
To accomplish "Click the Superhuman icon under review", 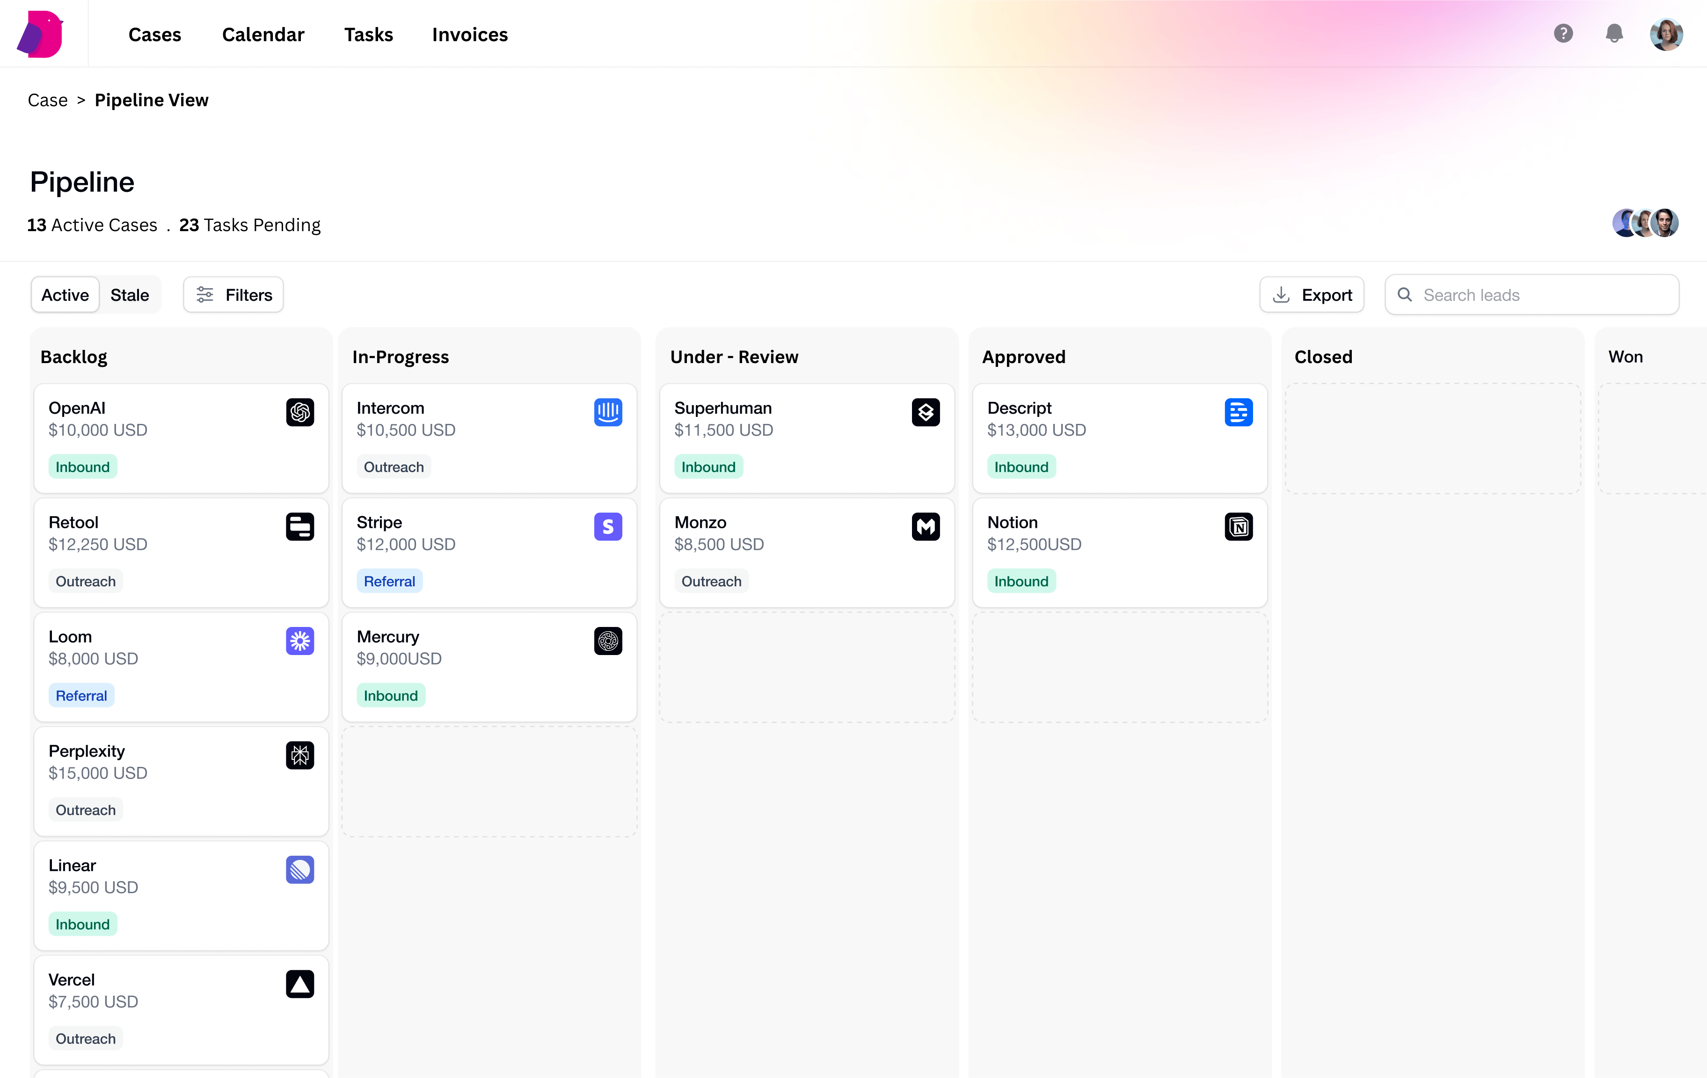I will coord(925,413).
